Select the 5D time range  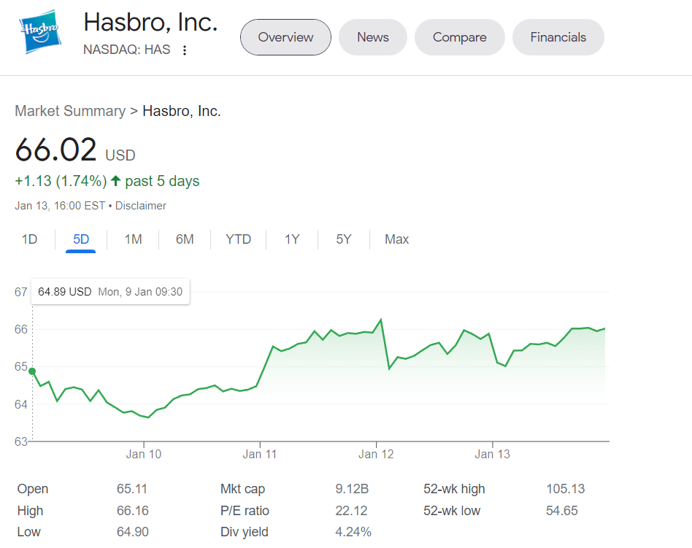tap(81, 239)
